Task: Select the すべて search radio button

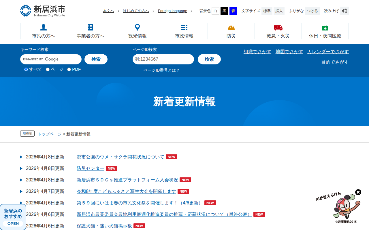Action: point(26,69)
